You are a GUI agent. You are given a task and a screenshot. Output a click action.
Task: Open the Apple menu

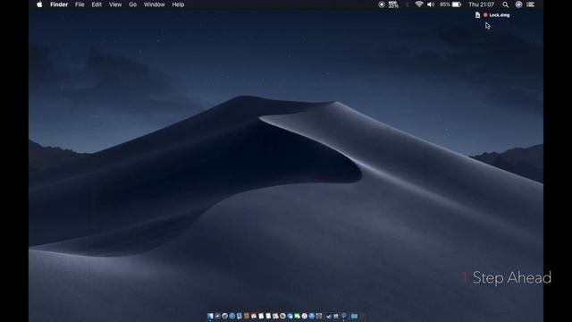tap(39, 4)
